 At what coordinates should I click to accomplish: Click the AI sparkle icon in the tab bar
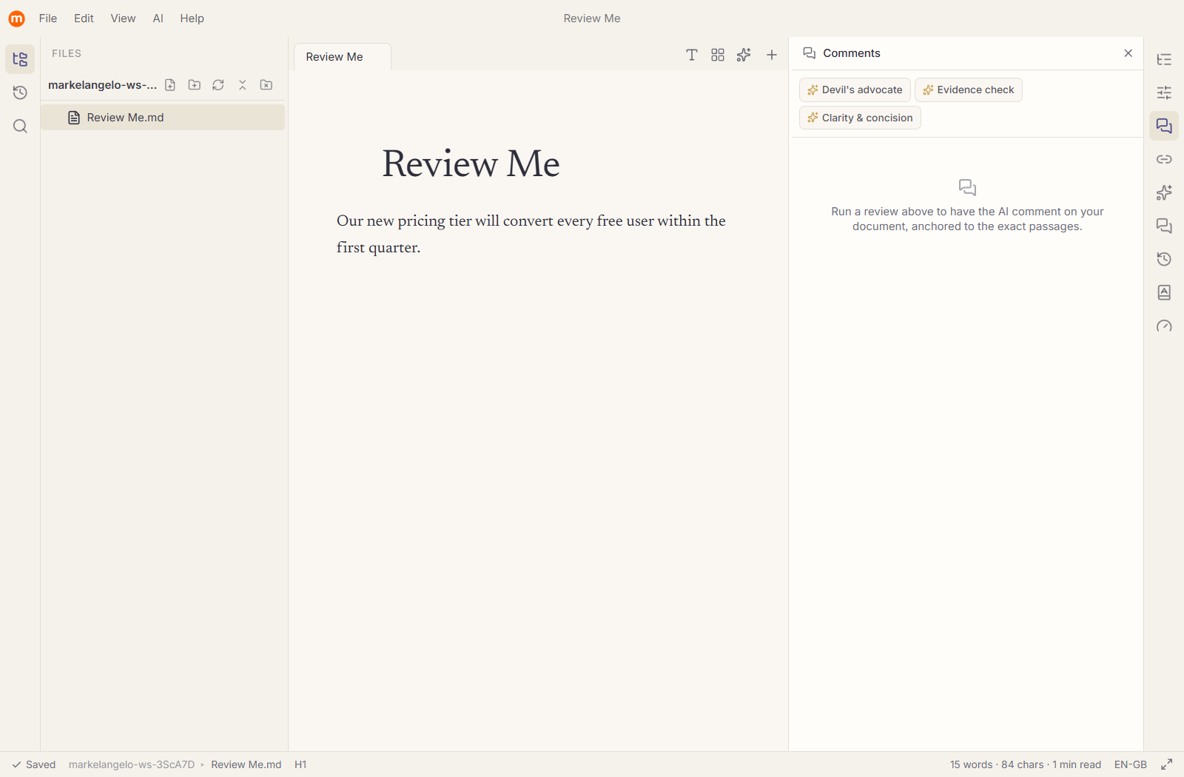tap(744, 55)
